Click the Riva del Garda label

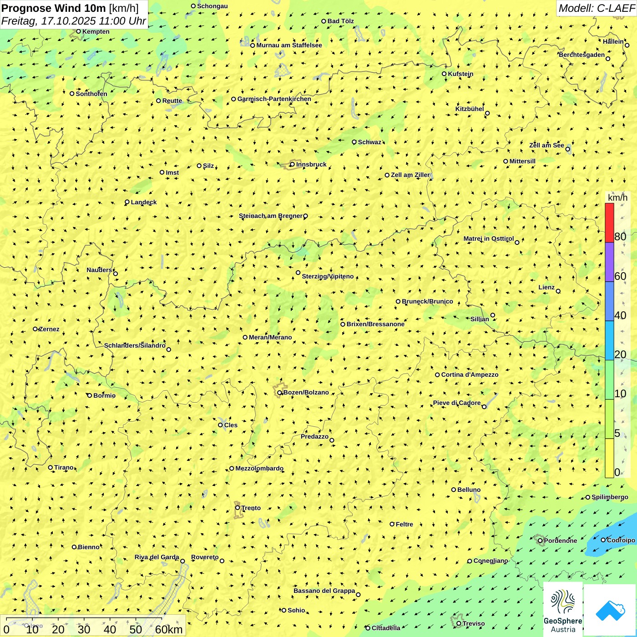coord(157,557)
